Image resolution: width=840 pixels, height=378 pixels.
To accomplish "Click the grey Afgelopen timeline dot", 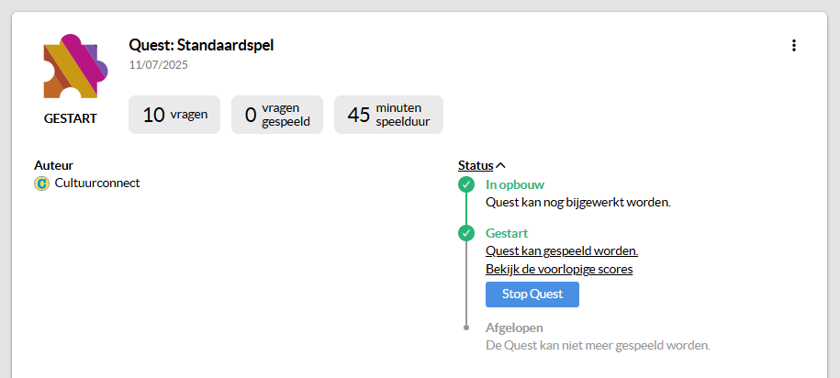I will point(466,328).
